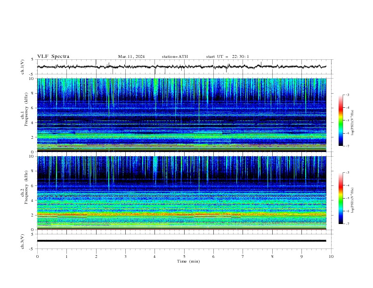Click the "-7" label on ch.1 color bar

coord(347,146)
